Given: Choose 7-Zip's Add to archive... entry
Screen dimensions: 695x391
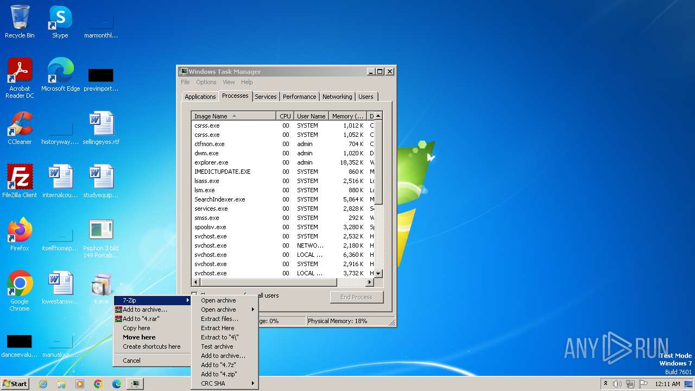Looking at the screenshot, I should 225,356.
